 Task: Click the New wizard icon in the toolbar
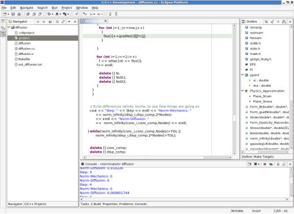(5, 14)
